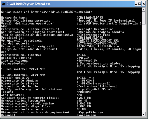Minimize the cmd.exe window
The image size is (148, 119).
(136, 4)
